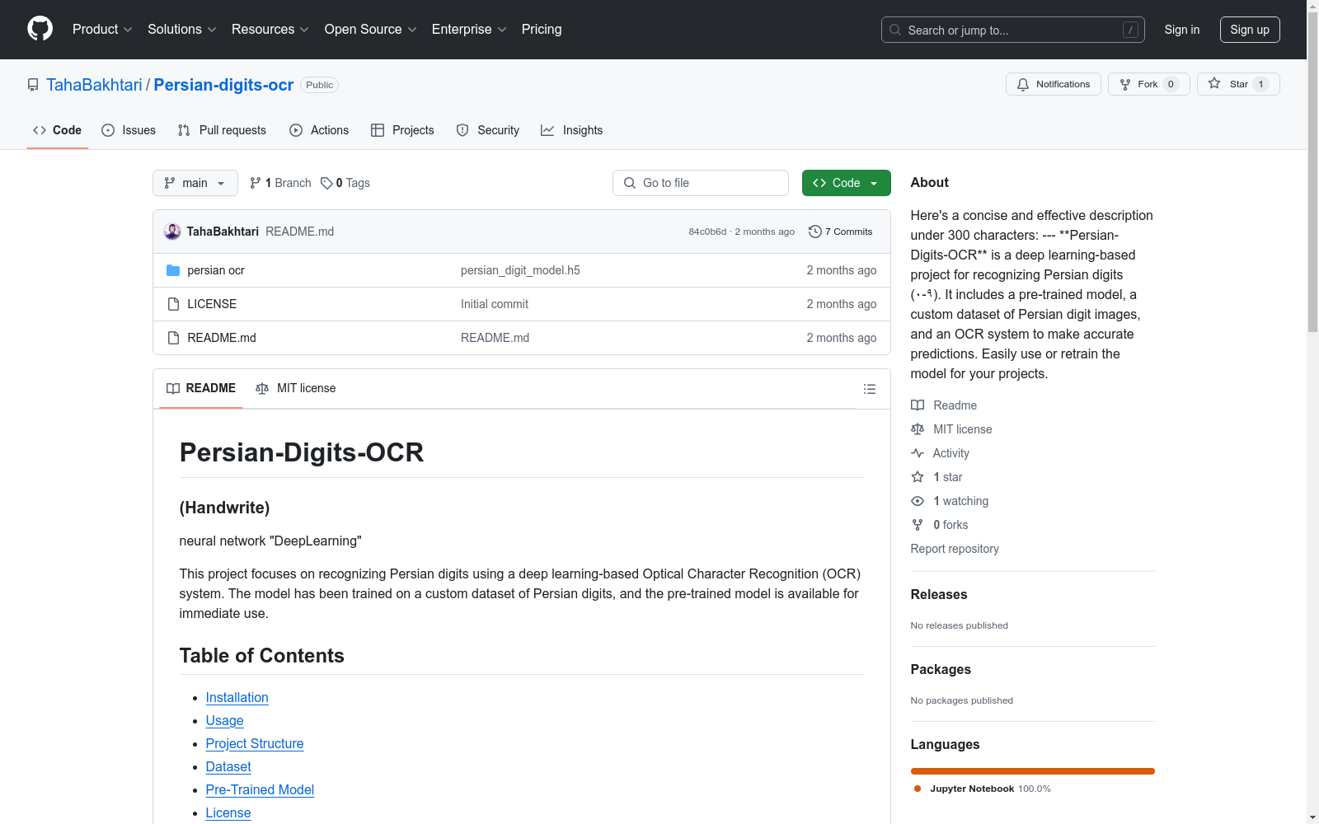Click the star icon beside 1 star

[918, 477]
